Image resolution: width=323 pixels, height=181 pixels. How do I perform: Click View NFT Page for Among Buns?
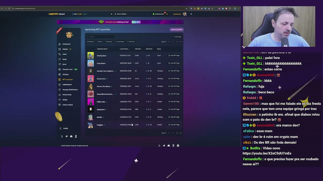pos(174,56)
